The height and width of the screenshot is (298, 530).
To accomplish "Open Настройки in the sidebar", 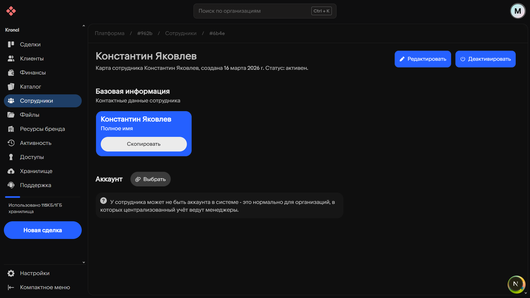I will pos(35,273).
